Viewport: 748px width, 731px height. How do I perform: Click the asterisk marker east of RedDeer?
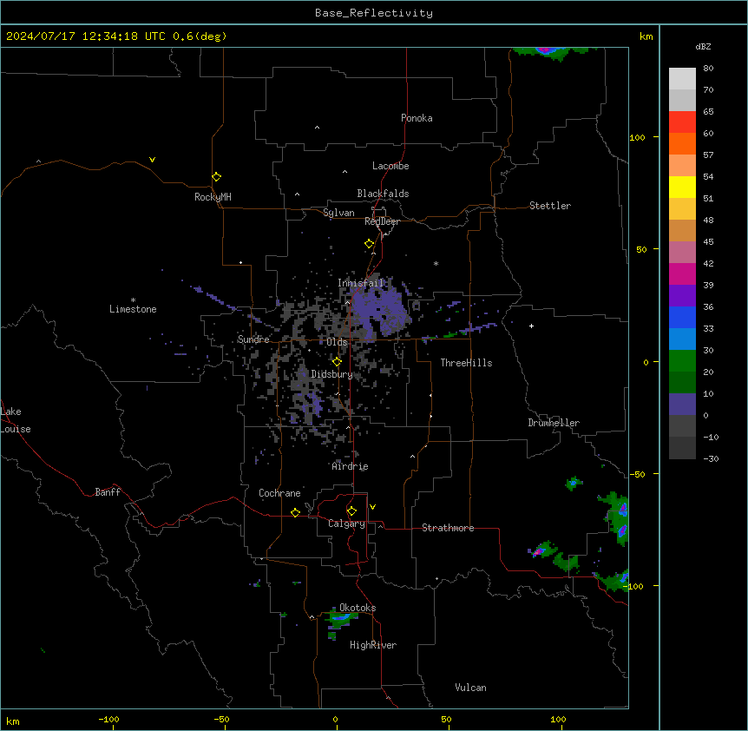(436, 263)
